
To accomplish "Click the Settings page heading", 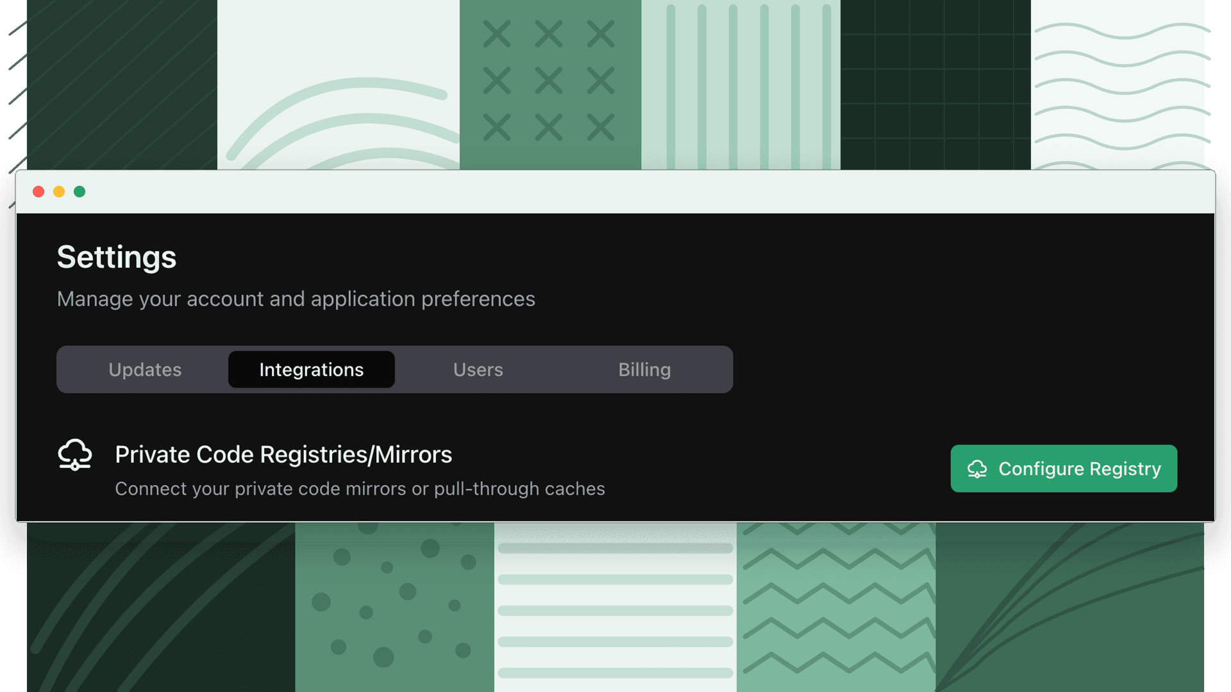I will point(117,258).
